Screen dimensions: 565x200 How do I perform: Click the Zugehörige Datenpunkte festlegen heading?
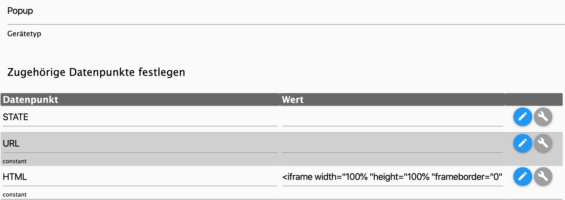pos(96,72)
